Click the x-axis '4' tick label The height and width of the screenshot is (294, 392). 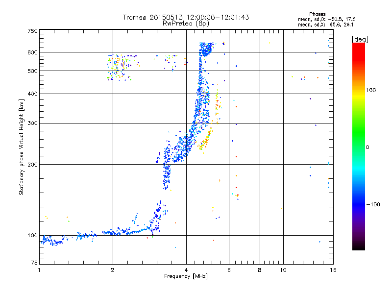(x=186, y=270)
